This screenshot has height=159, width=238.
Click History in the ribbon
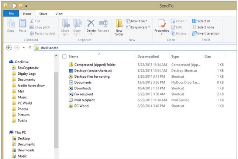tap(179, 33)
